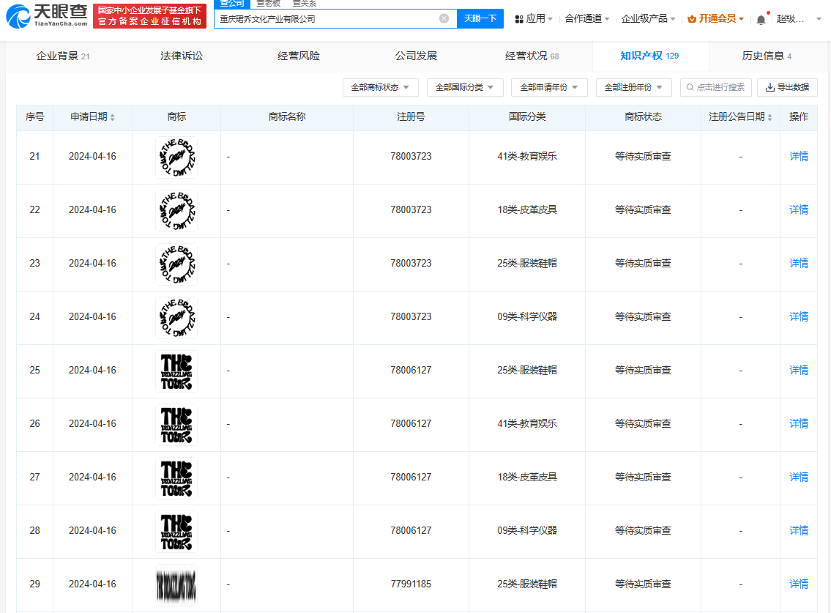Switch to the 经营状况 tab
Screen dimensions: 831x613
532,56
